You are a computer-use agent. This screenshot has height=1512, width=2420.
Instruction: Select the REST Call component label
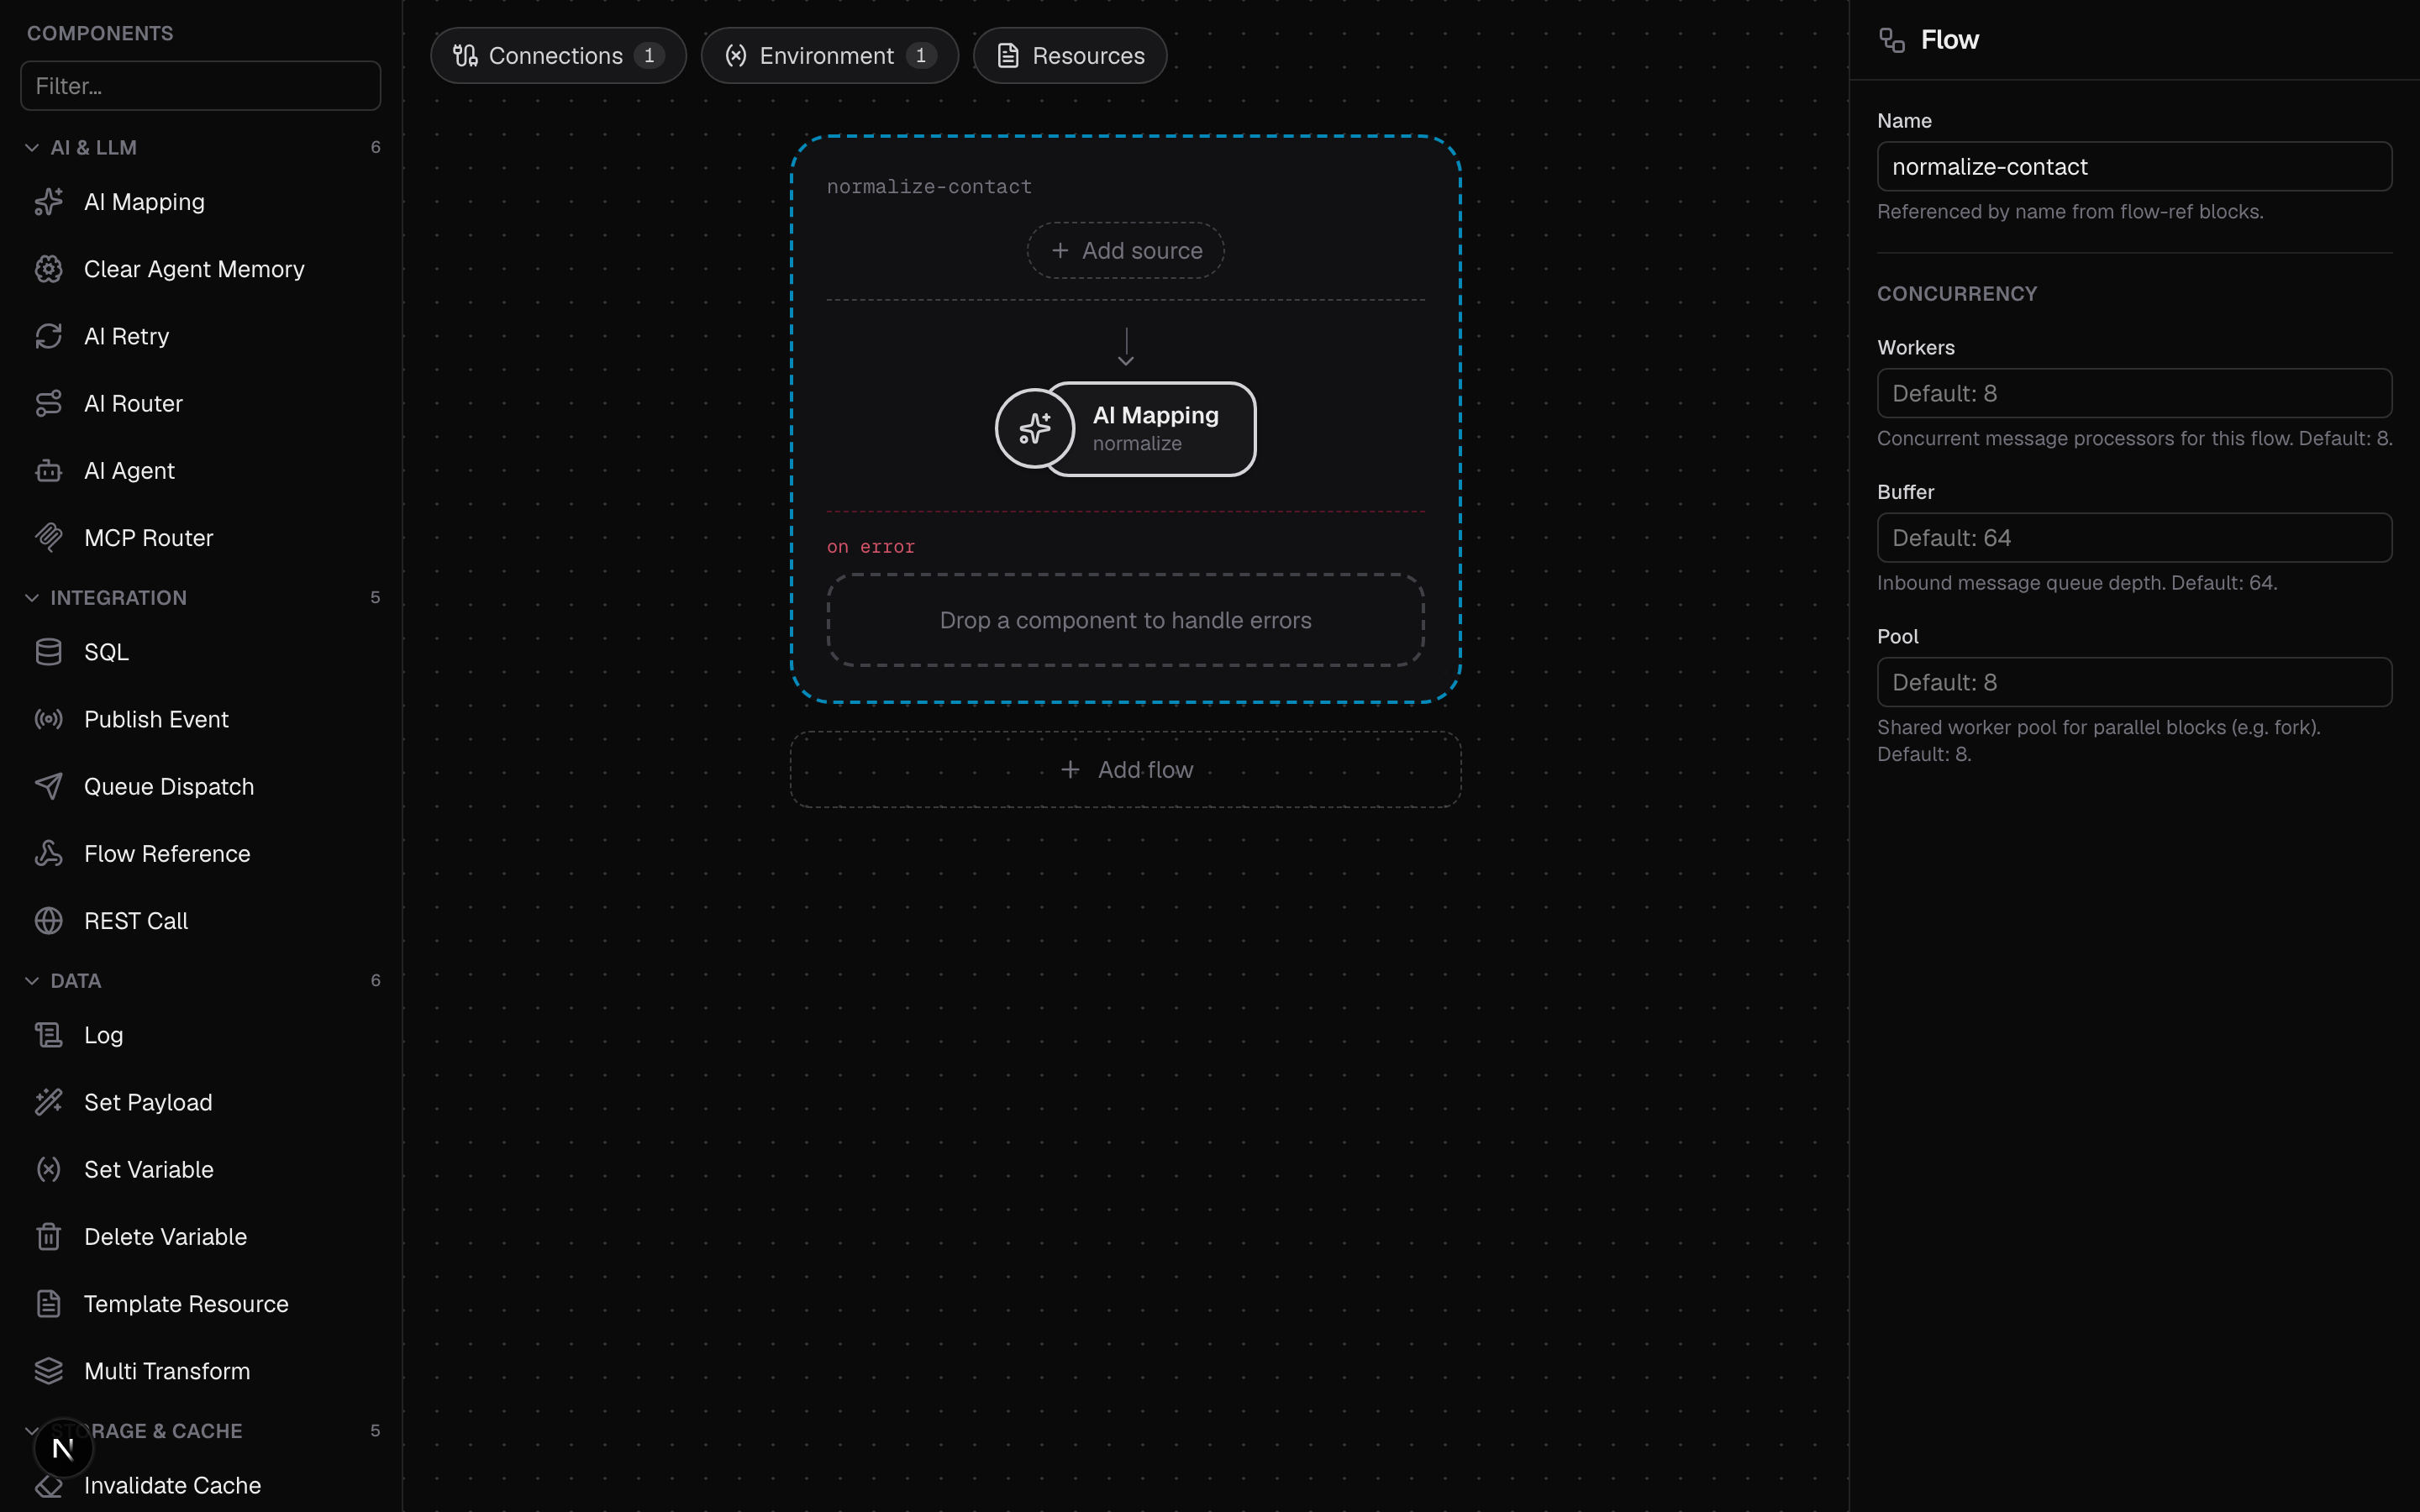[x=136, y=920]
